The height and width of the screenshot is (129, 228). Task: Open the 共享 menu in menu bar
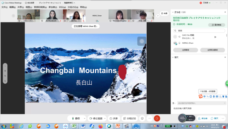pyautogui.click(x=21, y=7)
